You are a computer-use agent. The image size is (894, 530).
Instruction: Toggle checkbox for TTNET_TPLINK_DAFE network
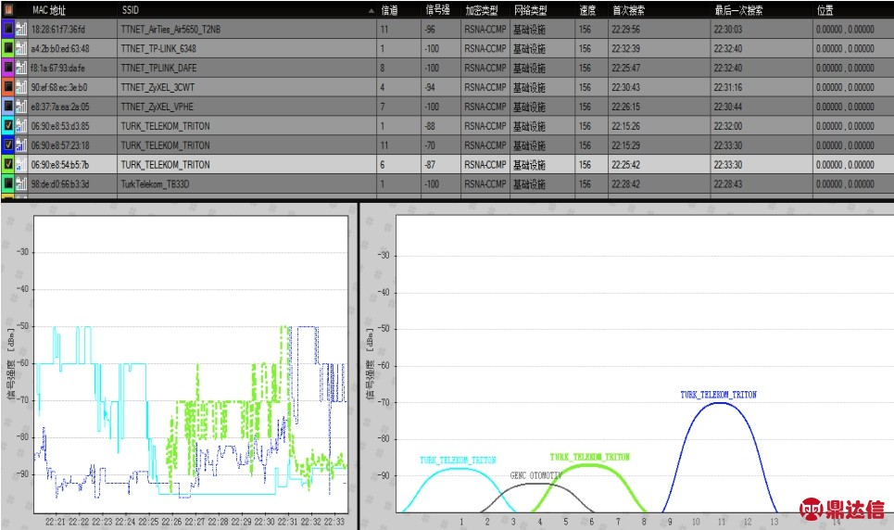click(x=8, y=68)
